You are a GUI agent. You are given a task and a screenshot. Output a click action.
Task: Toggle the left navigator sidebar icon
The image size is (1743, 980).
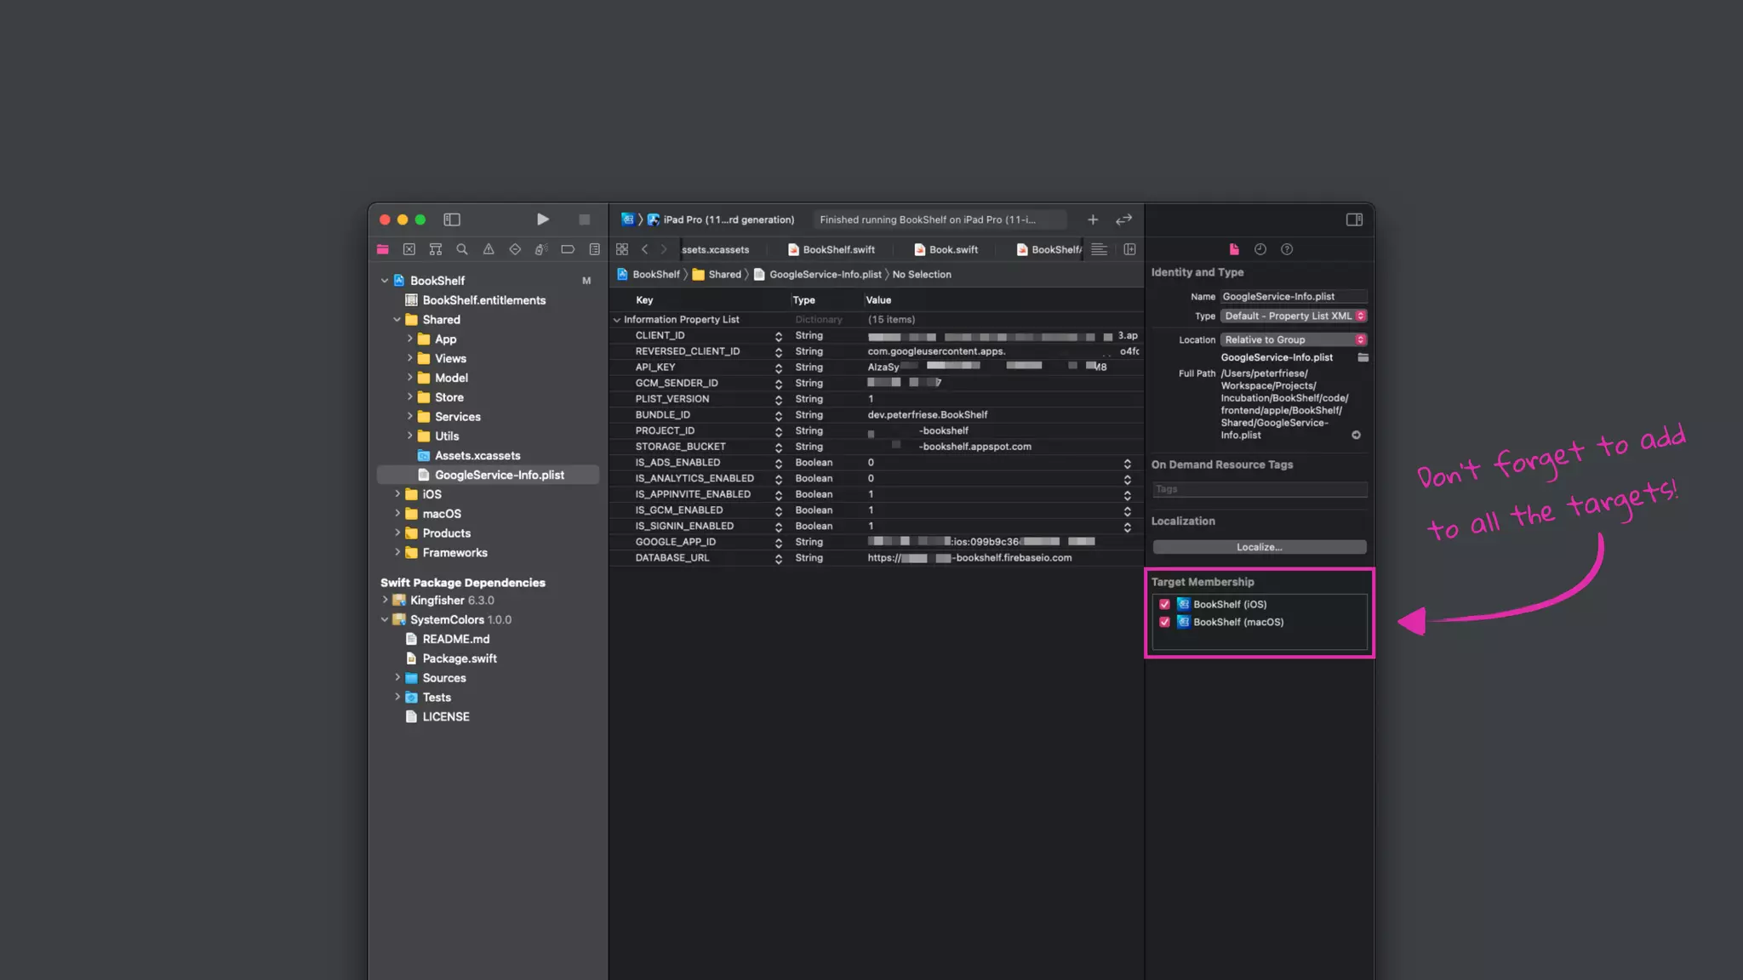coord(452,219)
